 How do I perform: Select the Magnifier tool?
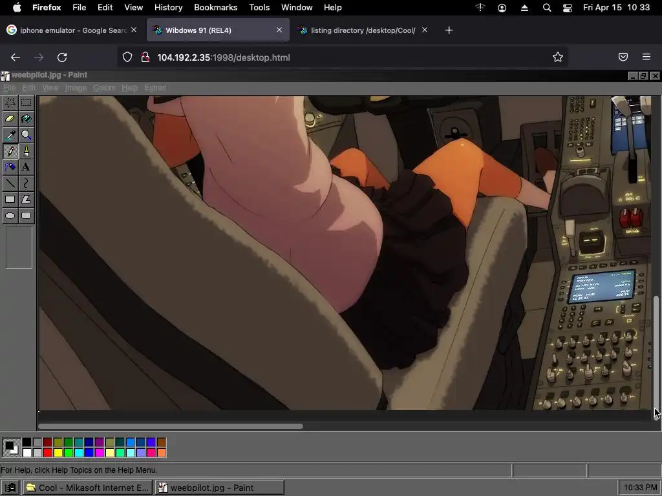[26, 135]
